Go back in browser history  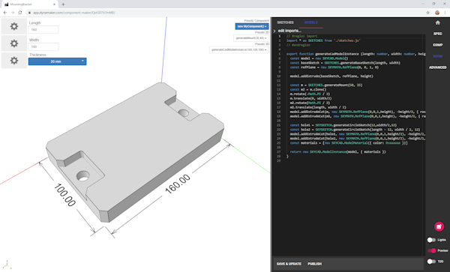pos(5,13)
